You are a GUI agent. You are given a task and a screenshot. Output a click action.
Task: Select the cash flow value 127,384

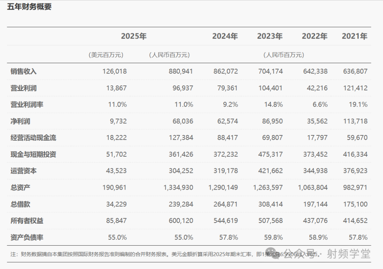coord(181,138)
